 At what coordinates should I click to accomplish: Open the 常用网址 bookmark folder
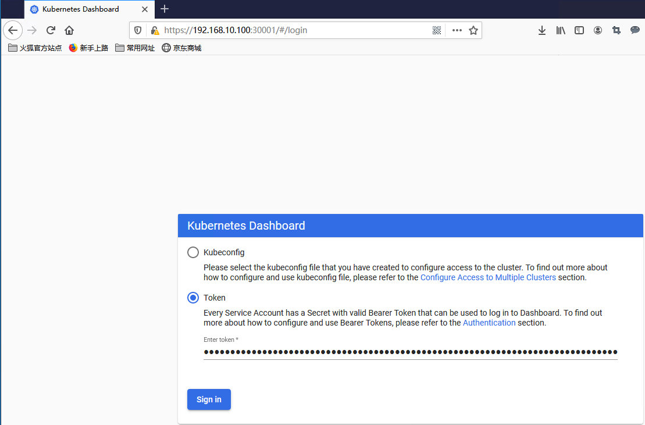click(x=135, y=48)
